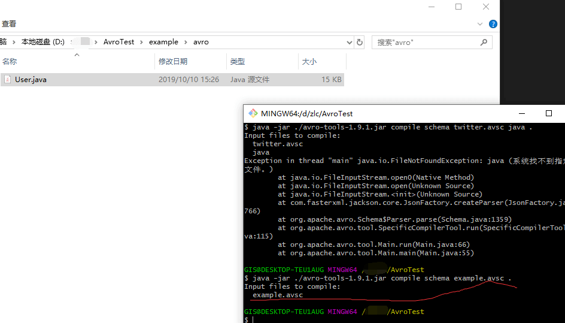Click the MINGW64 terminal title bar icon
The width and height of the screenshot is (565, 323).
click(253, 113)
